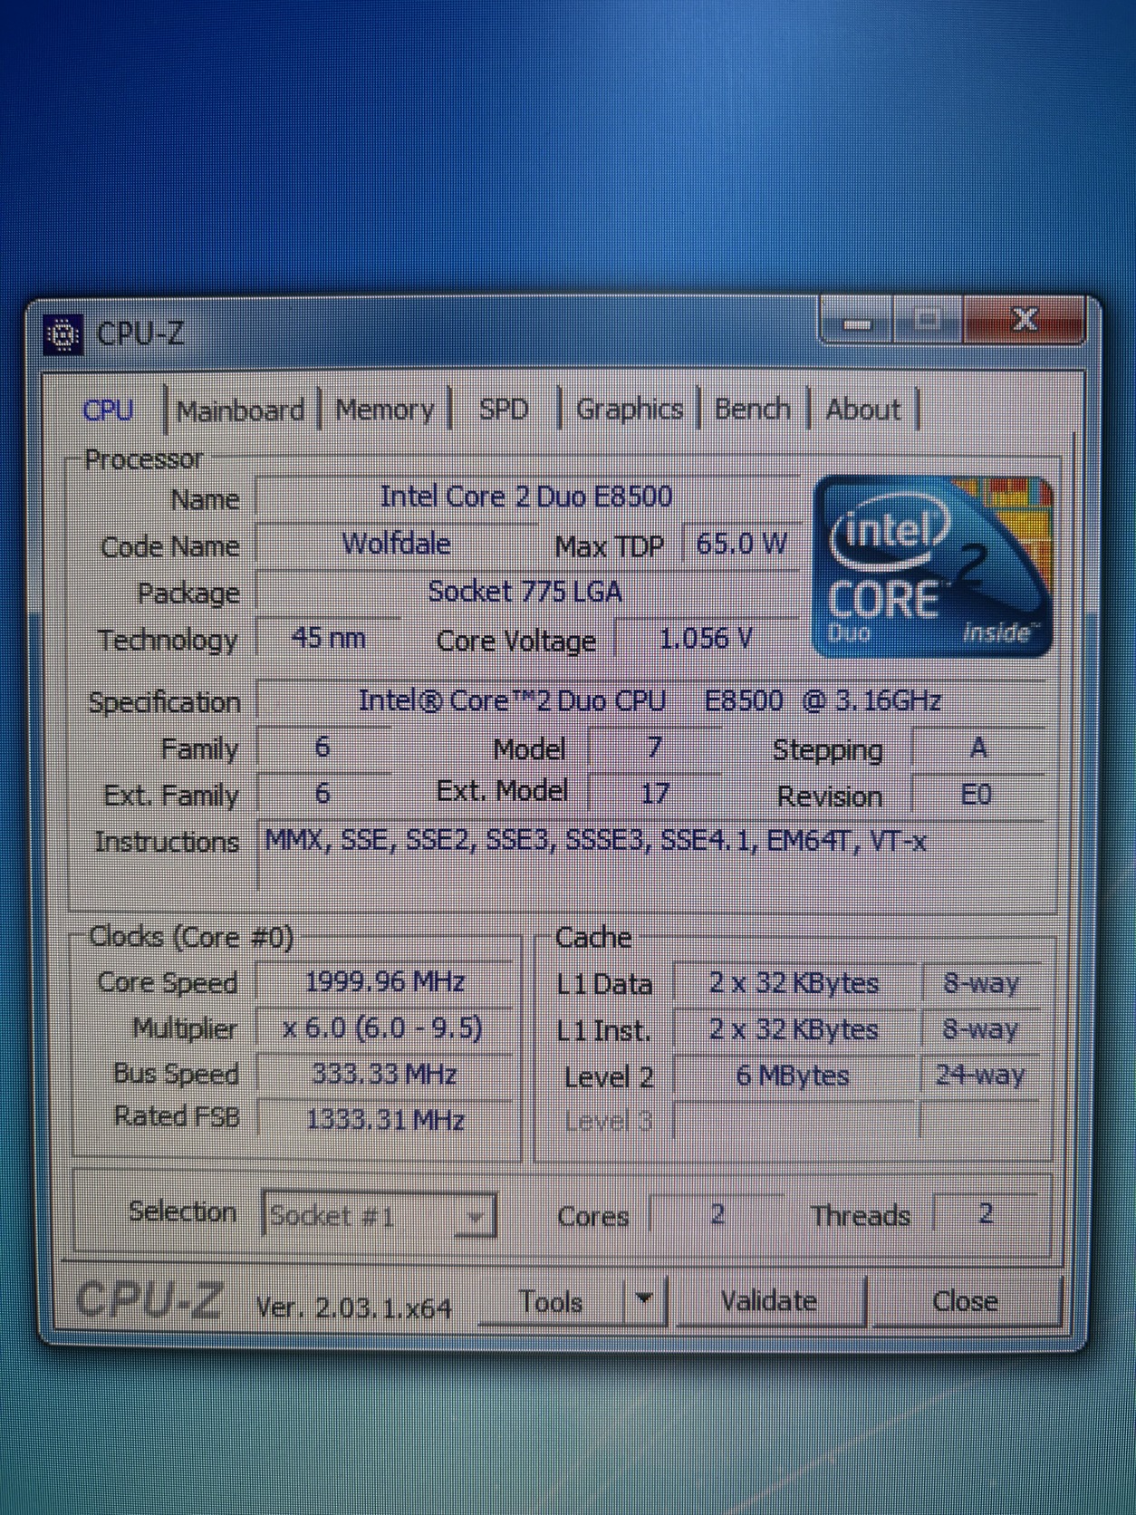1136x1515 pixels.
Task: Click the Stepping value A
Action: pos(977,748)
